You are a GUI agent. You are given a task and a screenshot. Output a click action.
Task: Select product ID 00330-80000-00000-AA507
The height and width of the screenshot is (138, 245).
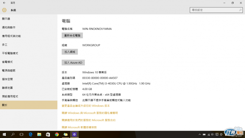tap(100, 78)
